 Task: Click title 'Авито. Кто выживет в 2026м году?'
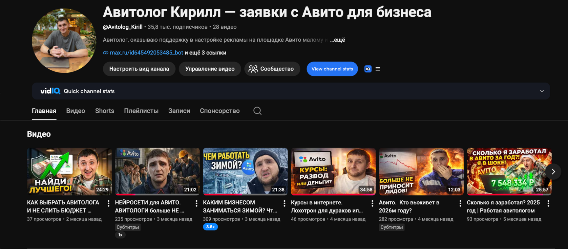409,206
